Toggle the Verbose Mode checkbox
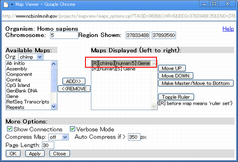This screenshot has height=162, width=238. click(72, 129)
